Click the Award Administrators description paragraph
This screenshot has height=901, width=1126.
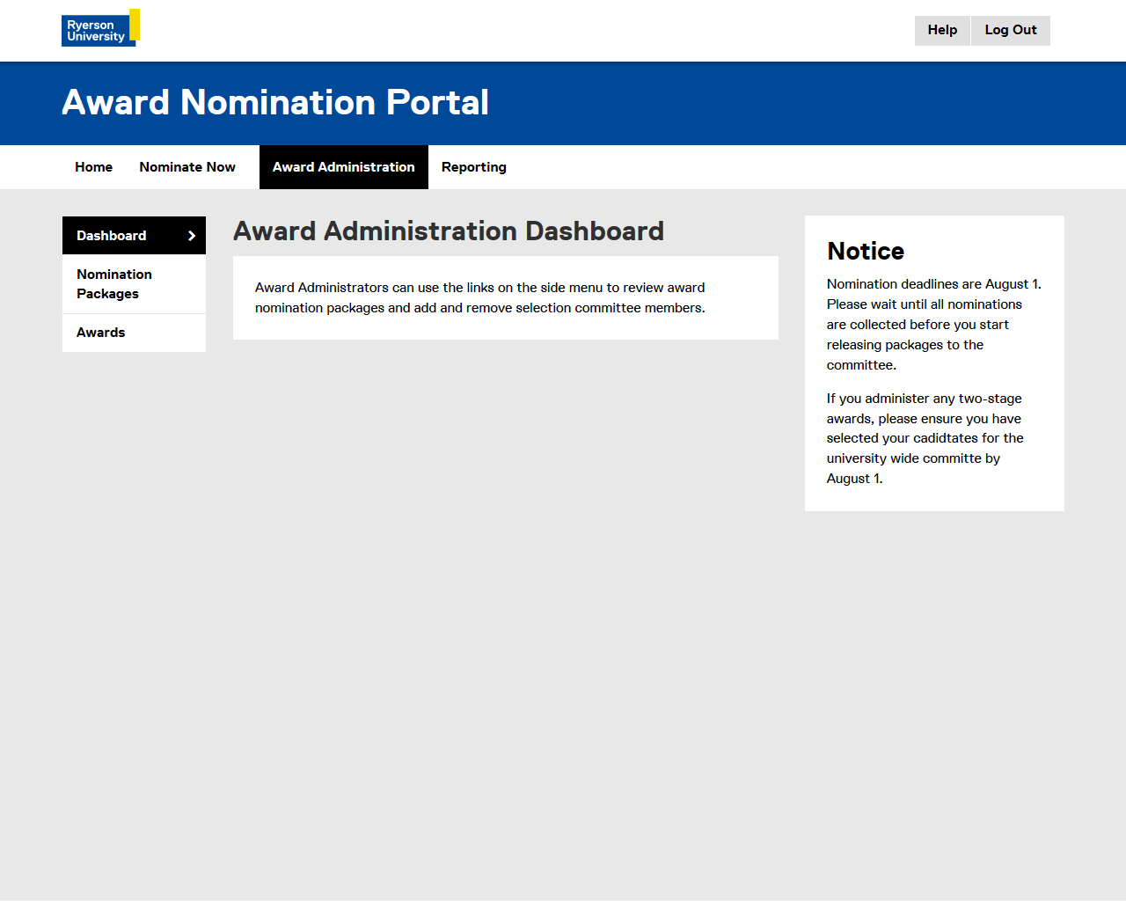[x=480, y=297]
